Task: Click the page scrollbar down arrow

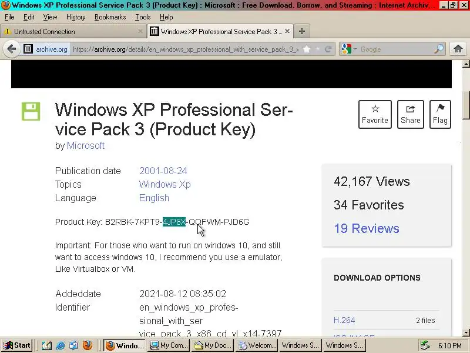Action: pyautogui.click(x=466, y=332)
